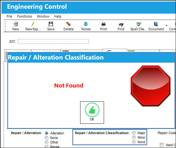The height and width of the screenshot is (148, 176).
Task: Click the Document toolbar icon
Action: [156, 24]
